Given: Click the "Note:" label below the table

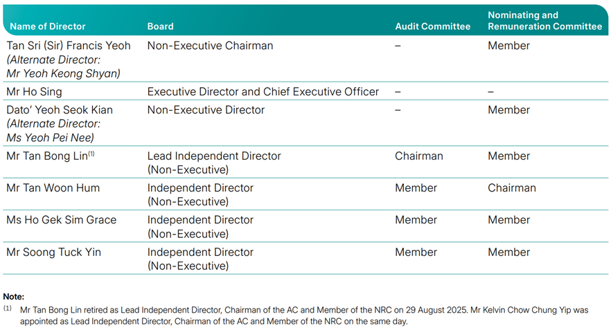Looking at the screenshot, I should pos(14,297).
